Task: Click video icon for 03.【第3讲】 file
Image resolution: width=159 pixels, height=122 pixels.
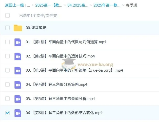Action: (18, 70)
